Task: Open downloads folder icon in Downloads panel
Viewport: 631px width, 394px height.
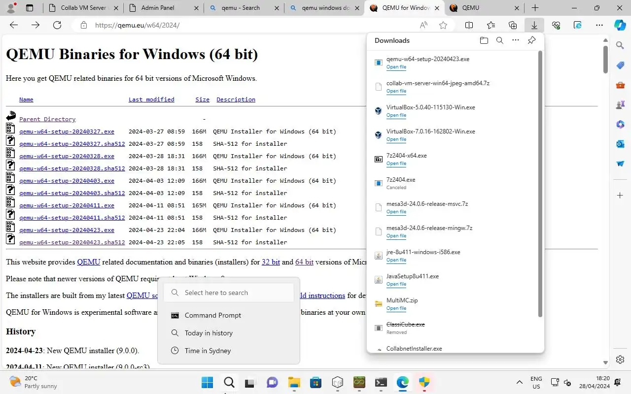Action: click(484, 40)
